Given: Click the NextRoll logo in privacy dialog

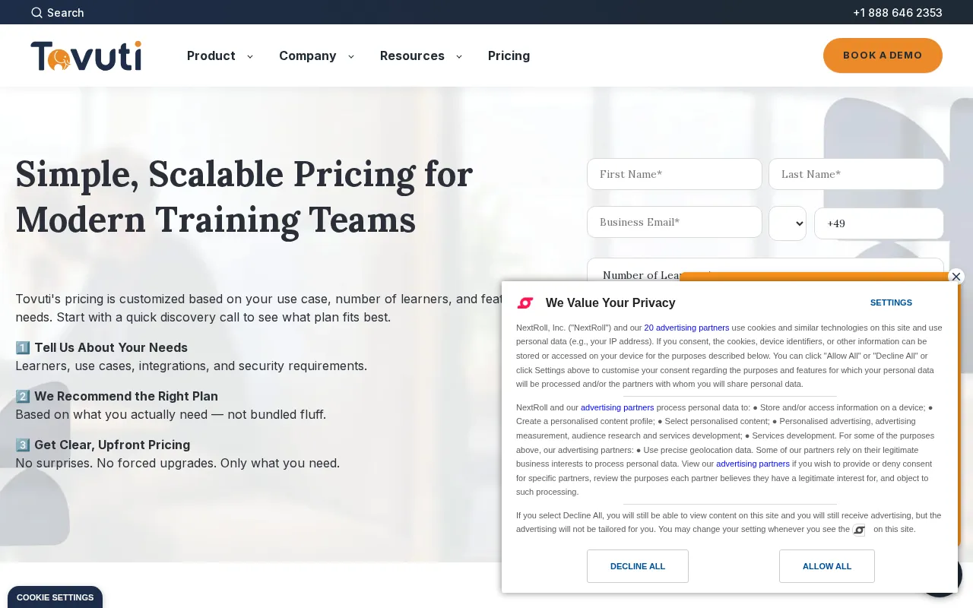Looking at the screenshot, I should 525,303.
